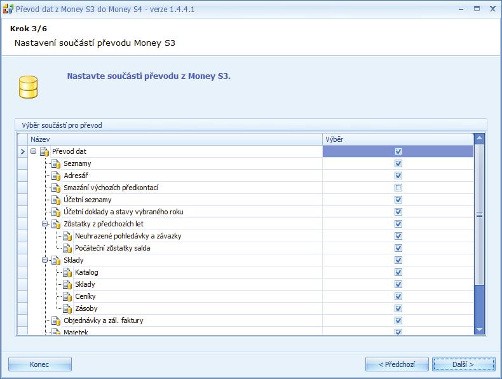Click the Zůstatky z předchozích let icon
502x379 pixels.
(x=56, y=224)
